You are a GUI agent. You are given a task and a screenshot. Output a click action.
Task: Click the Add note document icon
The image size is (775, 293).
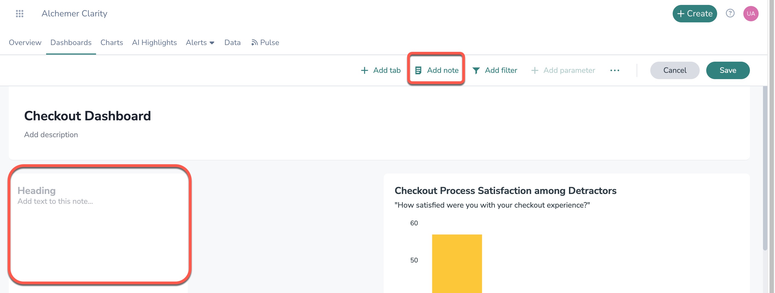coord(418,70)
